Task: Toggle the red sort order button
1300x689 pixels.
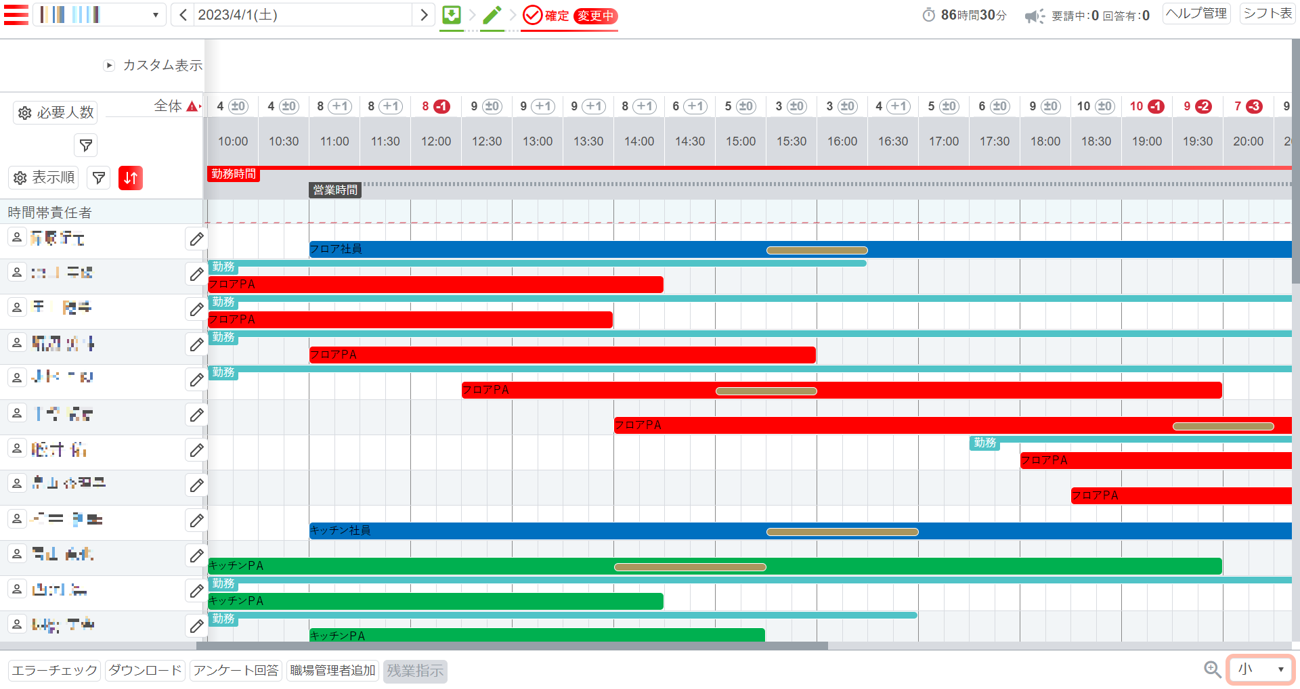Action: click(x=131, y=178)
